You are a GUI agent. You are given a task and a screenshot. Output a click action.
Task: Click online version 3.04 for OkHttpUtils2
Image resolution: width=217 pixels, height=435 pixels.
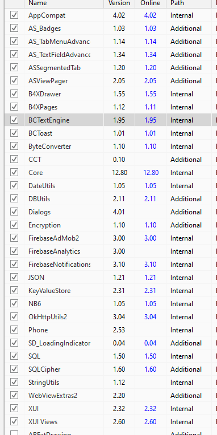[x=150, y=317]
